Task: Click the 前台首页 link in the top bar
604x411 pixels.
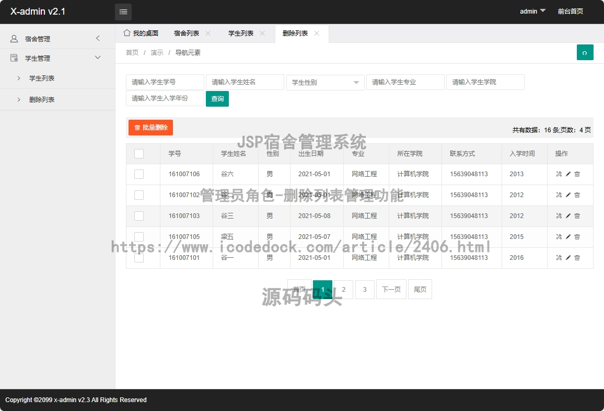Action: click(x=571, y=11)
